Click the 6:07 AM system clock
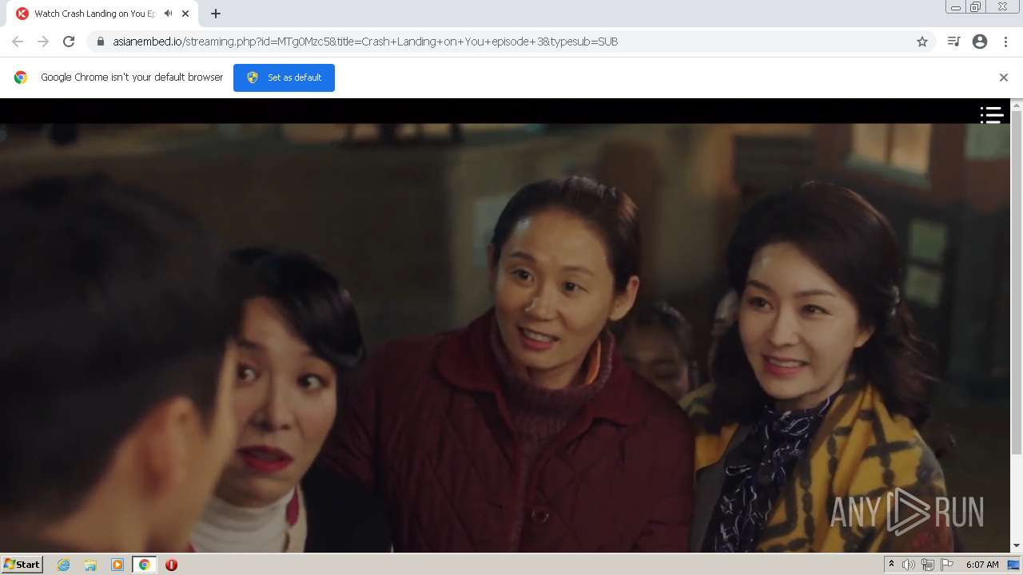This screenshot has width=1023, height=575. click(x=982, y=565)
